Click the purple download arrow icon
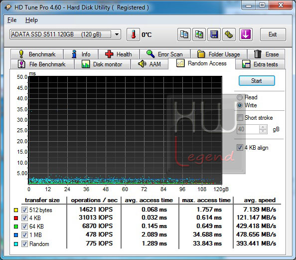296x260 pixels. point(246,34)
